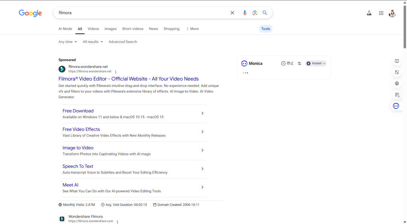Open the Advanced Search link

point(123,42)
